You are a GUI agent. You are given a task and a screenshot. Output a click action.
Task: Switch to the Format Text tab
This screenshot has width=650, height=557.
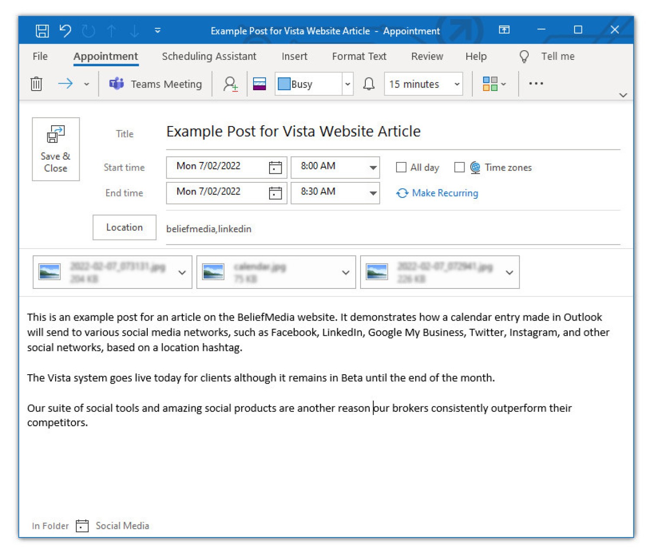pyautogui.click(x=359, y=56)
